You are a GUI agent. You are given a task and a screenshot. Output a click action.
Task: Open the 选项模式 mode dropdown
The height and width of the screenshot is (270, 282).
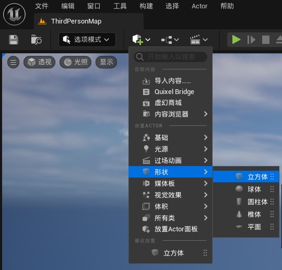tap(87, 40)
